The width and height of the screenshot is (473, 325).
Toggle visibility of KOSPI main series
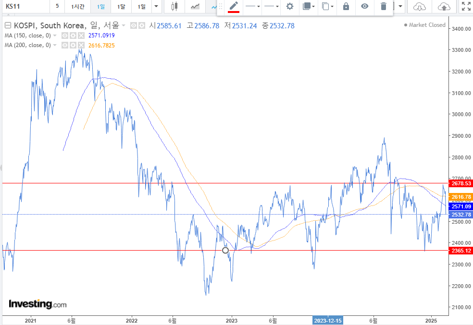(134, 25)
